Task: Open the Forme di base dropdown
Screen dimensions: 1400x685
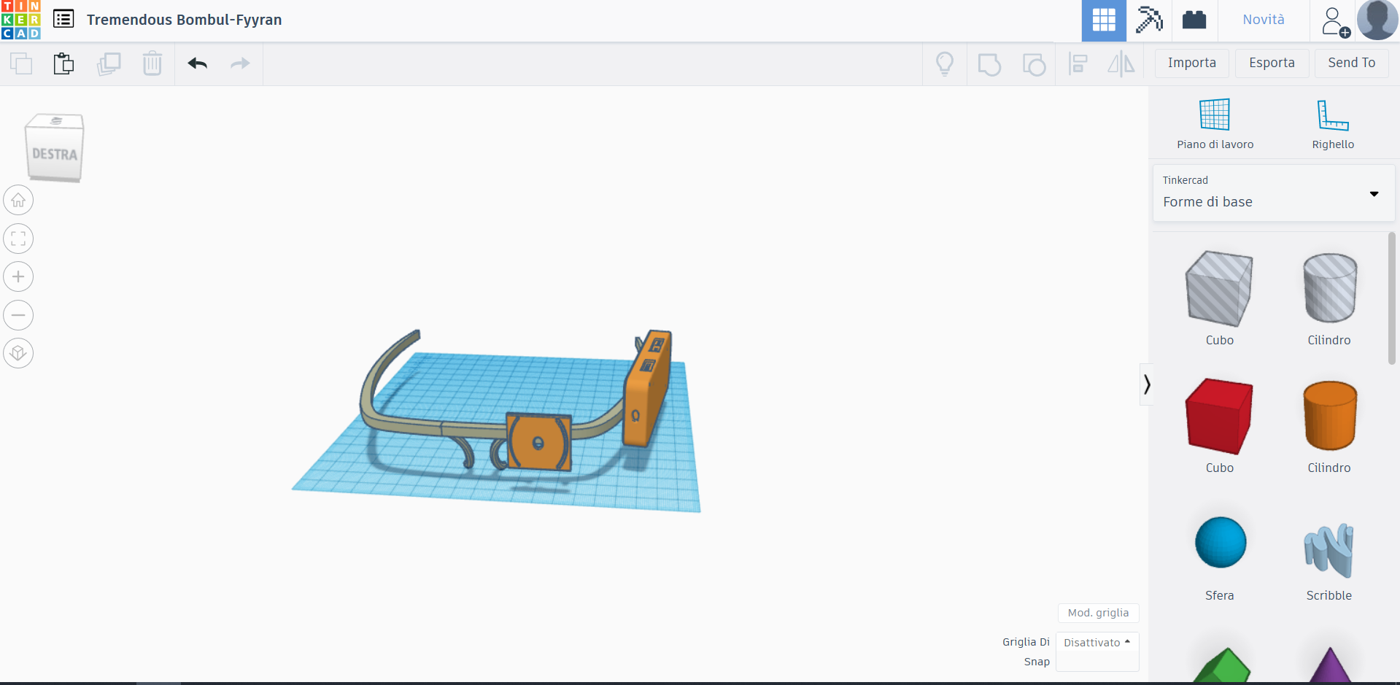Action: click(x=1274, y=193)
